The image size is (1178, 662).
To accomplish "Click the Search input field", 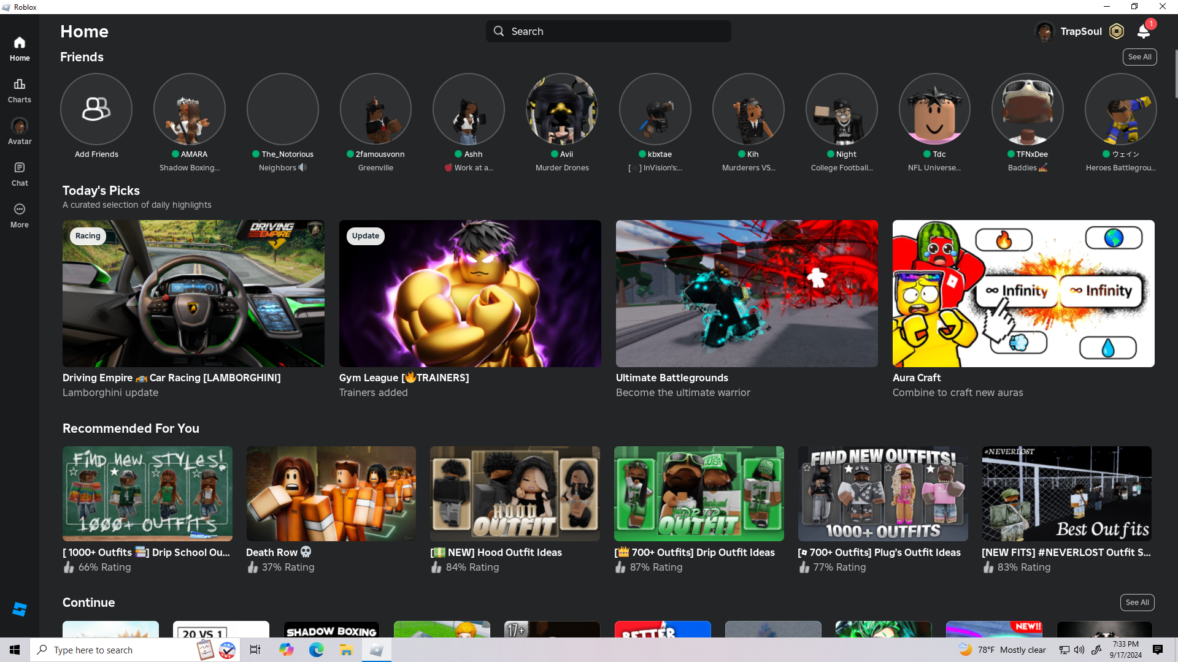I will coord(609,31).
